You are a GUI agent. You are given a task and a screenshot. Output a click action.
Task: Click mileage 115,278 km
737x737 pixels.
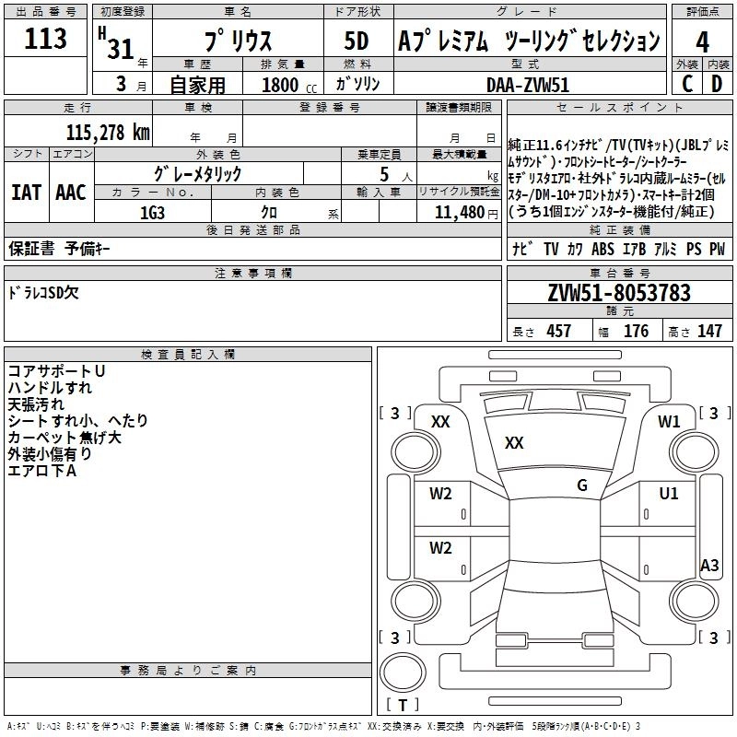click(108, 133)
